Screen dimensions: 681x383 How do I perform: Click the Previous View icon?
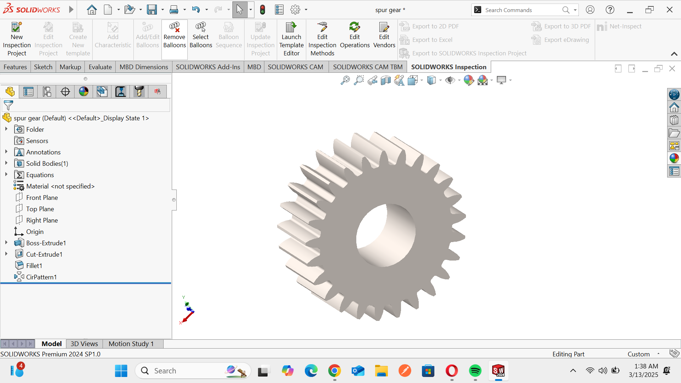pyautogui.click(x=372, y=80)
